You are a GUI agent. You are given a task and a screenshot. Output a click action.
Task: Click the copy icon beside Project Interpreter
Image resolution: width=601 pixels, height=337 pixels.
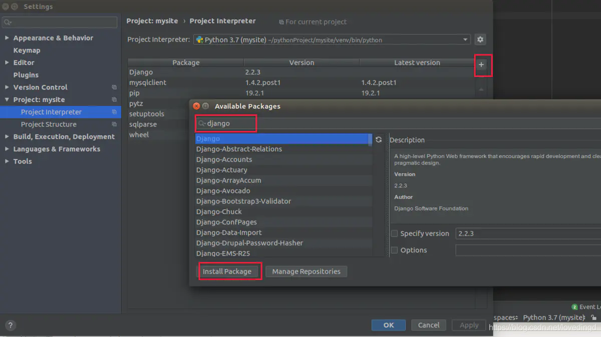pyautogui.click(x=114, y=112)
